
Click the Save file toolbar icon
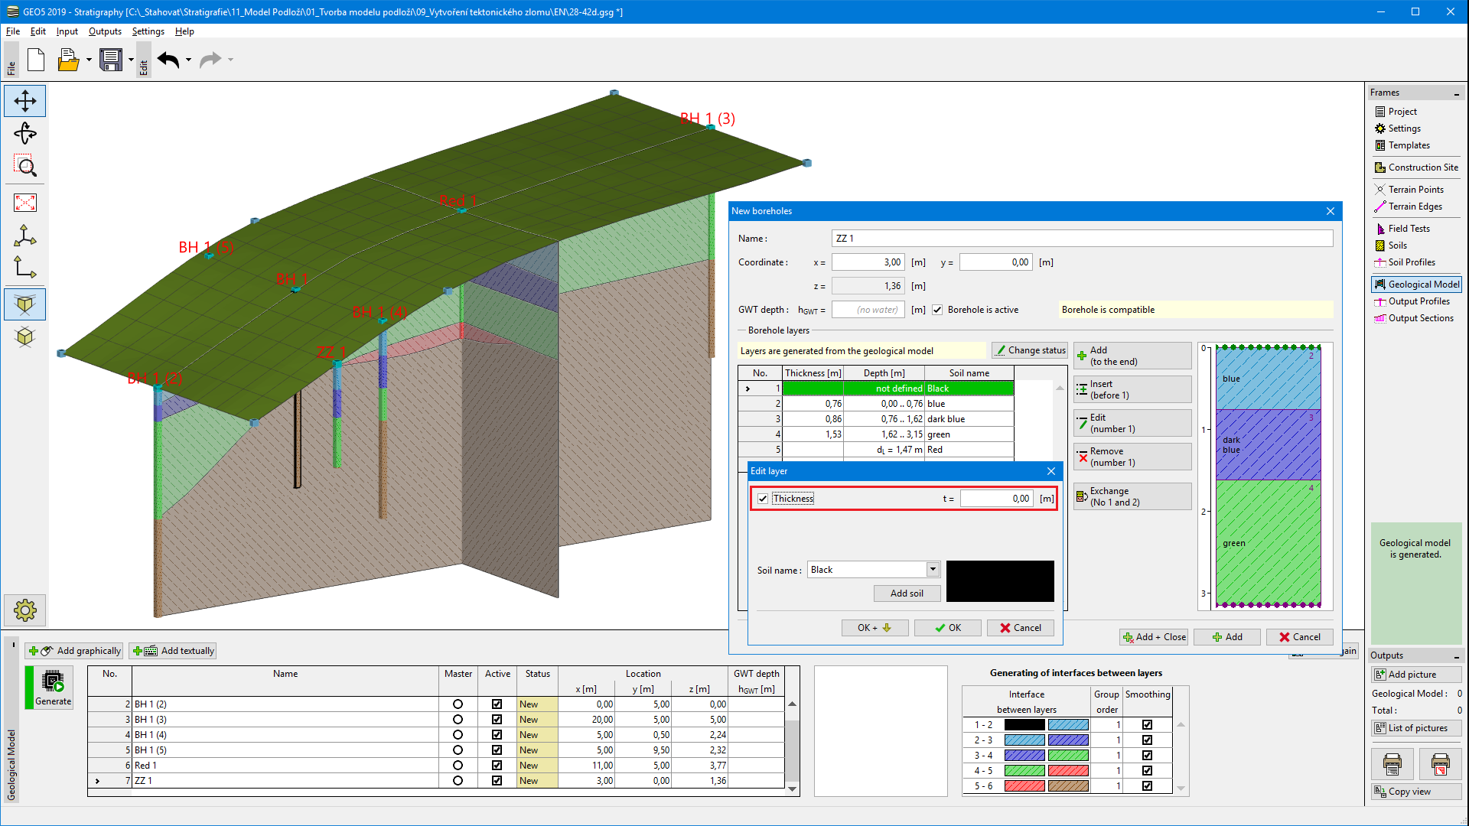(111, 60)
